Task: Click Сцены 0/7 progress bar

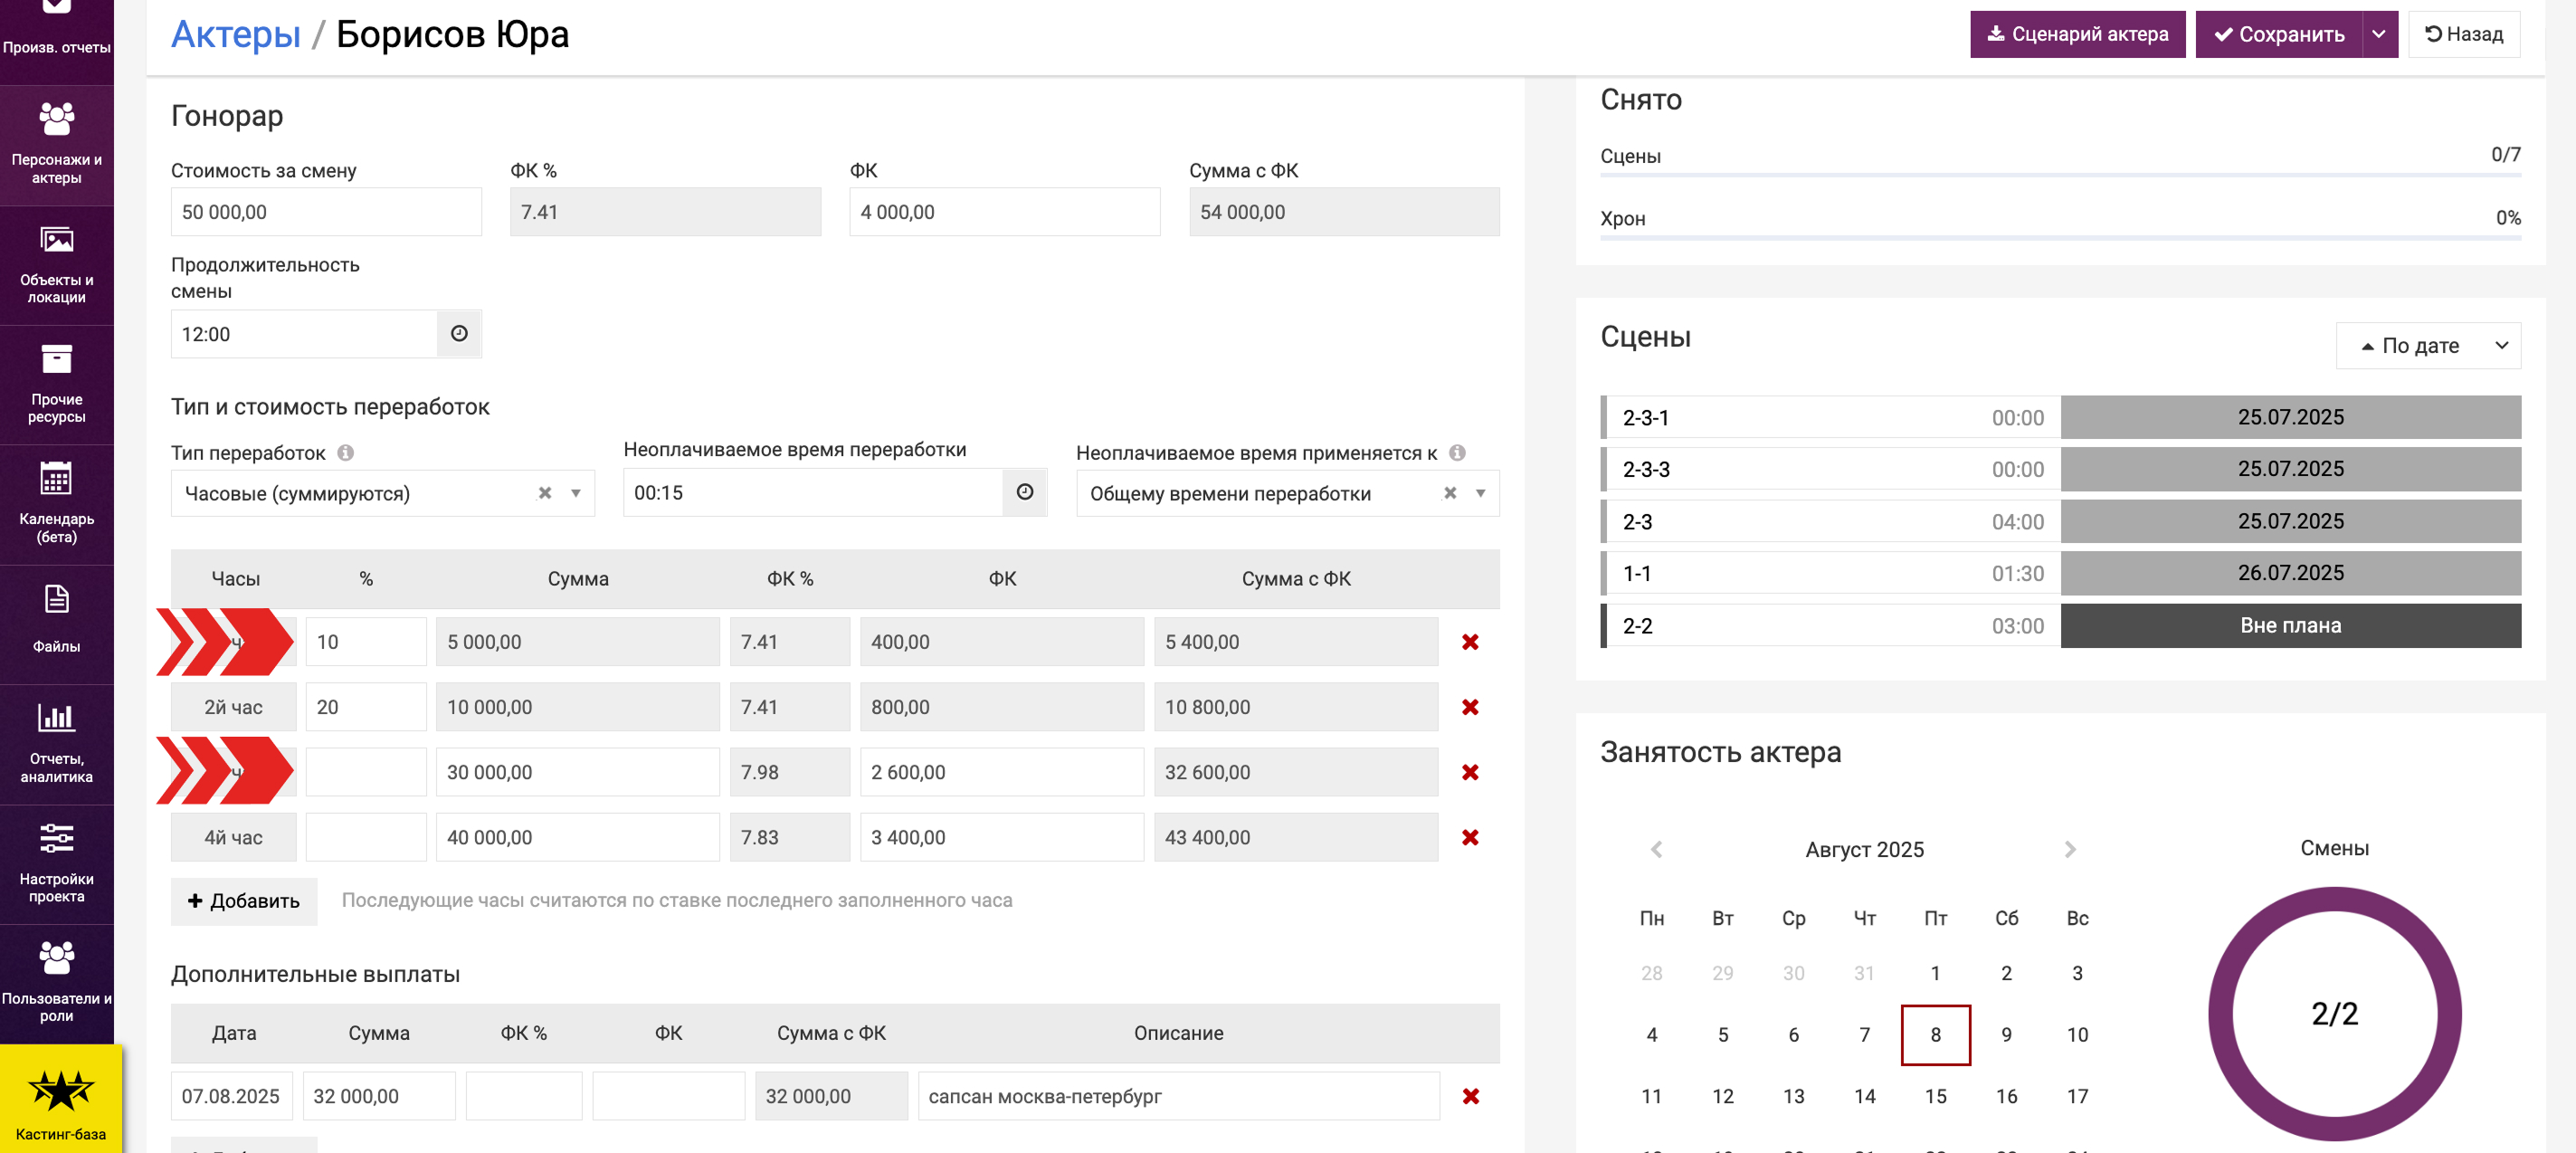Action: (2060, 175)
